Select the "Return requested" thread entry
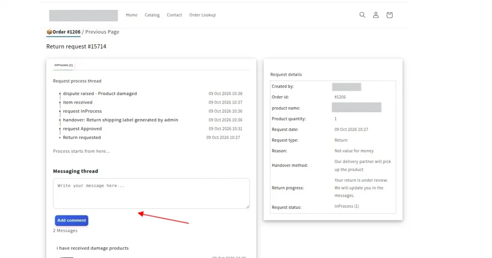The image size is (492, 258). point(82,138)
